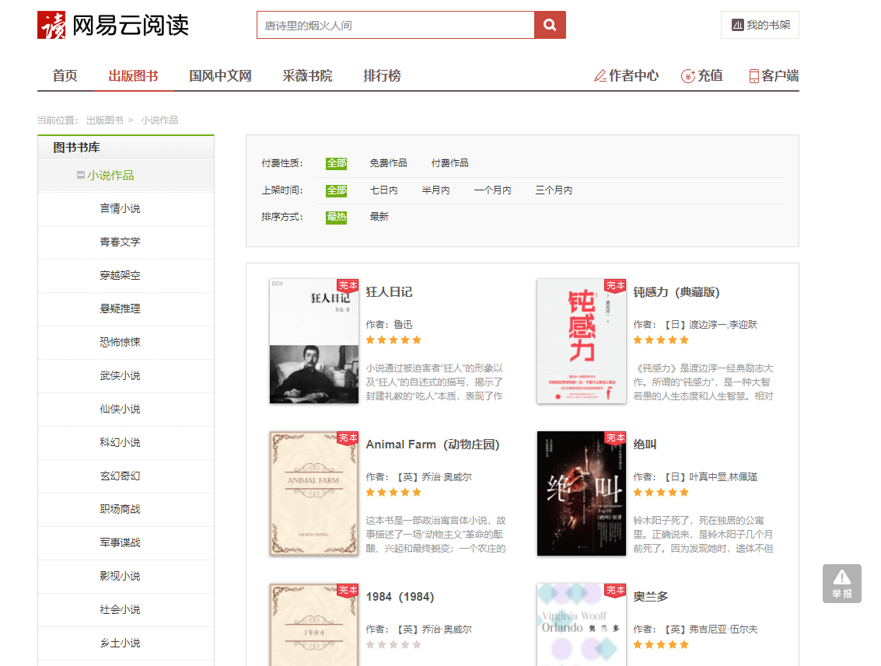The height and width of the screenshot is (666, 881).
Task: Select 全部 under 付费性质 filter
Action: point(337,163)
